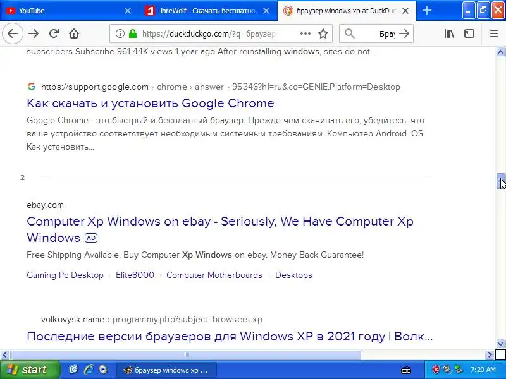Show site information icon in address bar
Viewport: 506px width, 379px height.
120,33
